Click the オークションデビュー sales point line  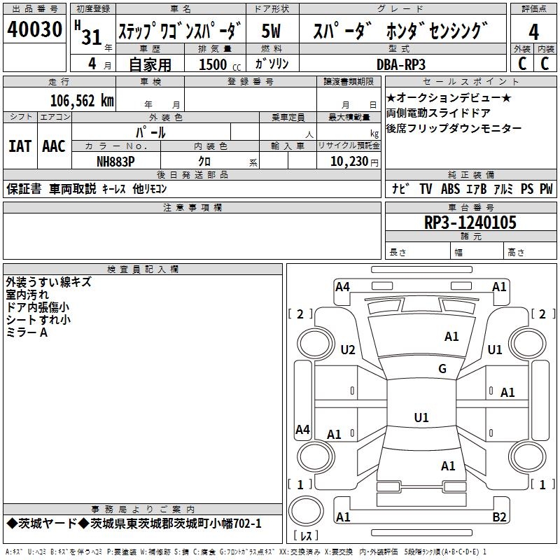449,97
